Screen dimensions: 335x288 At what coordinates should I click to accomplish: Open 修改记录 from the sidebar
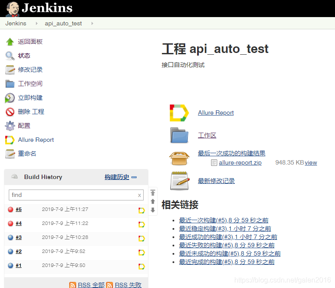pos(30,70)
